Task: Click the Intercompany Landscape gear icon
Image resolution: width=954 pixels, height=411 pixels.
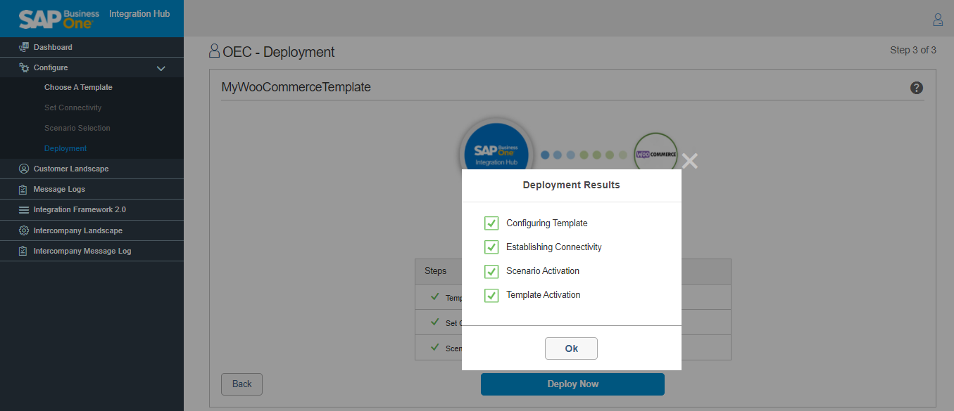Action: pos(24,230)
